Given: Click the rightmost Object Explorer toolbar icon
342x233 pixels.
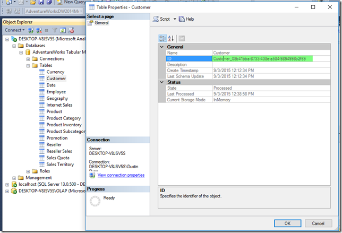Looking at the screenshot, I should click(71, 30).
